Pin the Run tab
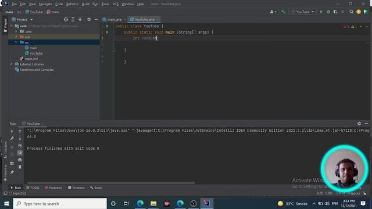The image size is (372, 209). pyautogui.click(x=12, y=172)
